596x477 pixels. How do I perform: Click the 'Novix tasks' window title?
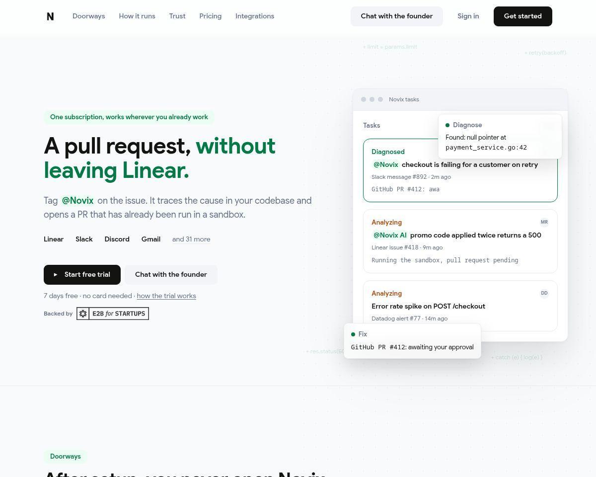404,99
